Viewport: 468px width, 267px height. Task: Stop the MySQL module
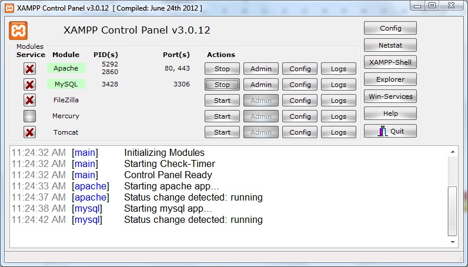(x=222, y=85)
